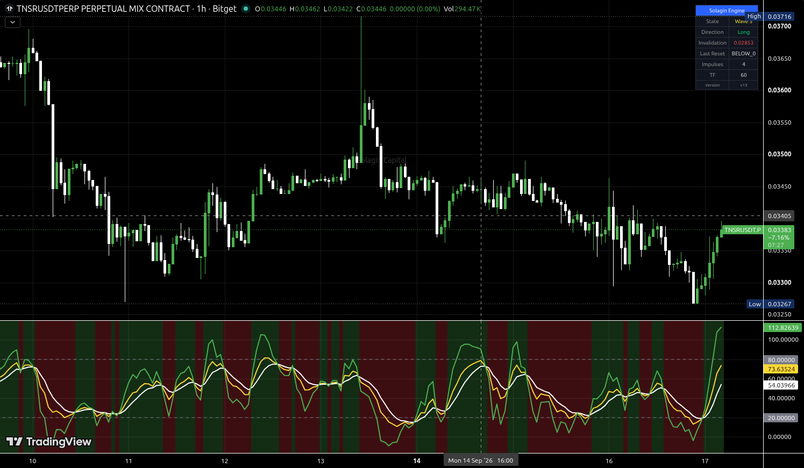Click the red 0.02853 invalidation value
The width and height of the screenshot is (804, 468).
point(744,43)
